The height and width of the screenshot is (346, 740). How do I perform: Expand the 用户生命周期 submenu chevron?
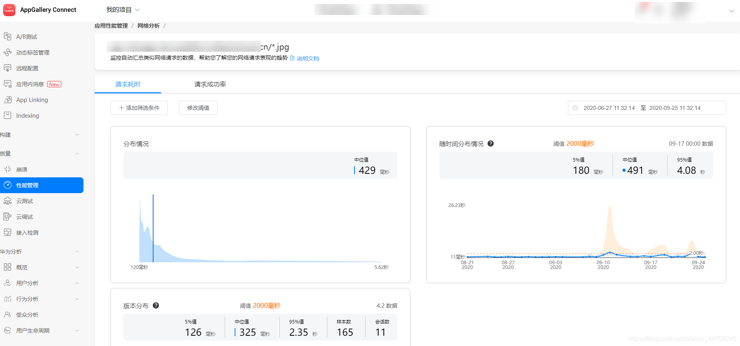coord(77,331)
